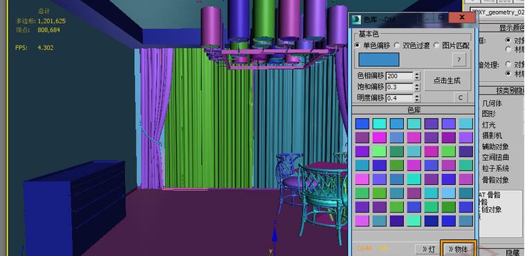Select the 链对象 list entry
The image size is (527, 256).
[491, 210]
